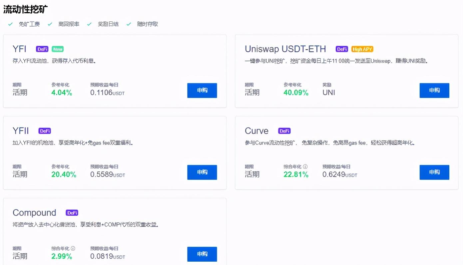Image resolution: width=463 pixels, height=265 pixels.
Task: Click the Uniswap description mentioning UNI挖矿
Action: [x=336, y=61]
